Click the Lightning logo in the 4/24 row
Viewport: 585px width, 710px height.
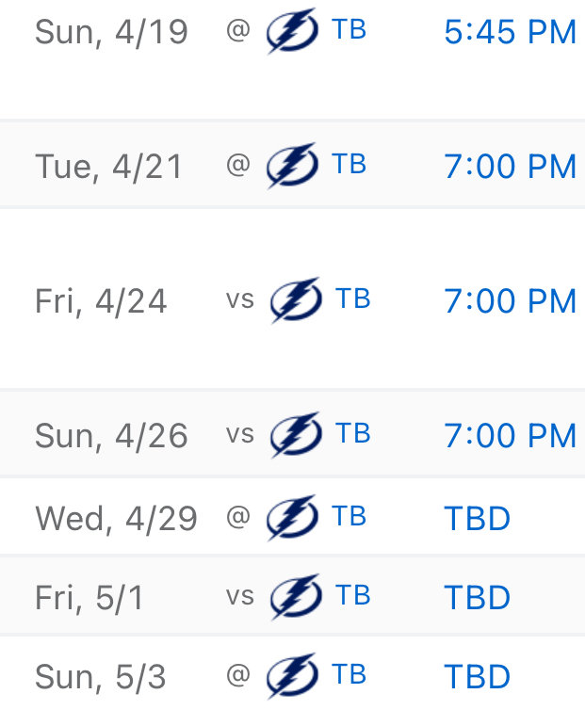pyautogui.click(x=297, y=299)
